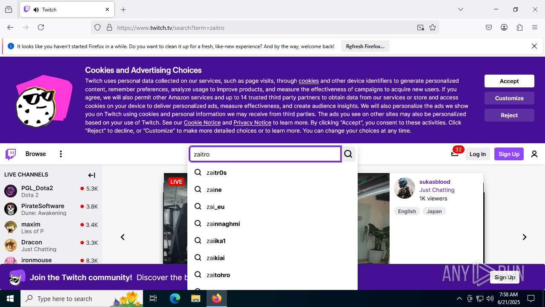Select the zaine search suggestion
This screenshot has width=545, height=307.
pos(272,190)
